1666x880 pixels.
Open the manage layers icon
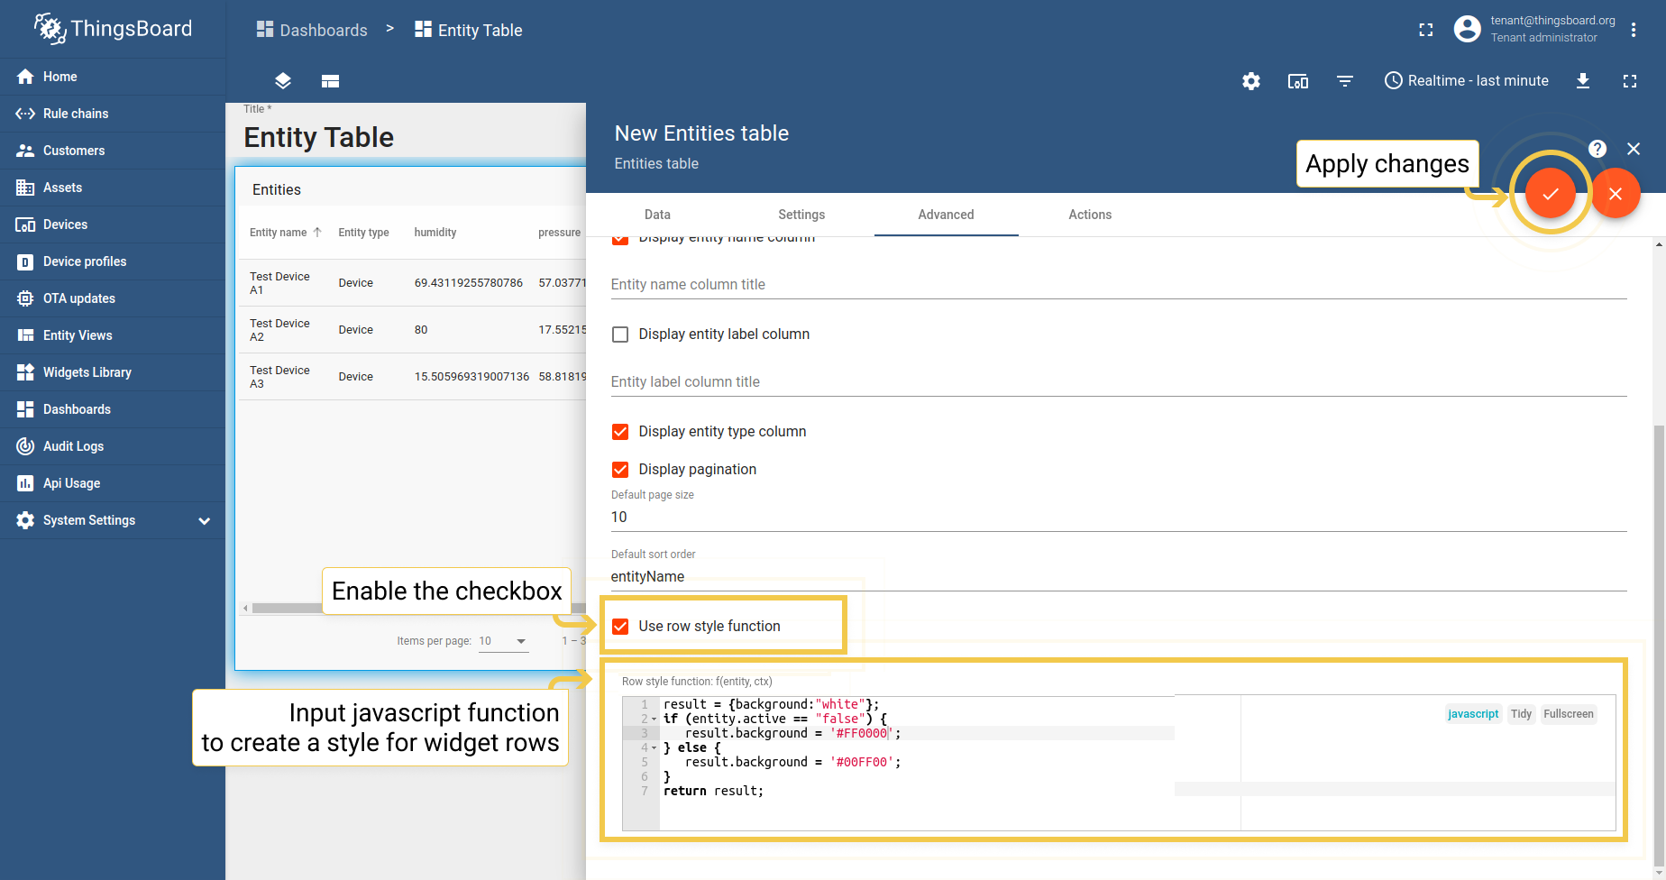(283, 81)
